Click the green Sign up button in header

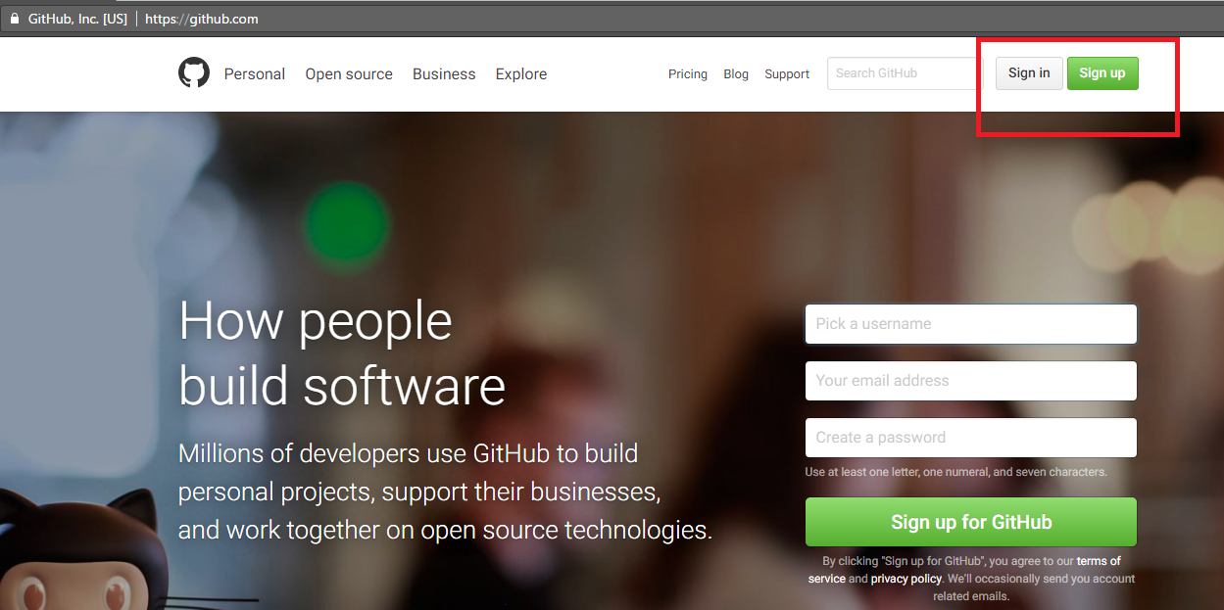coord(1102,73)
